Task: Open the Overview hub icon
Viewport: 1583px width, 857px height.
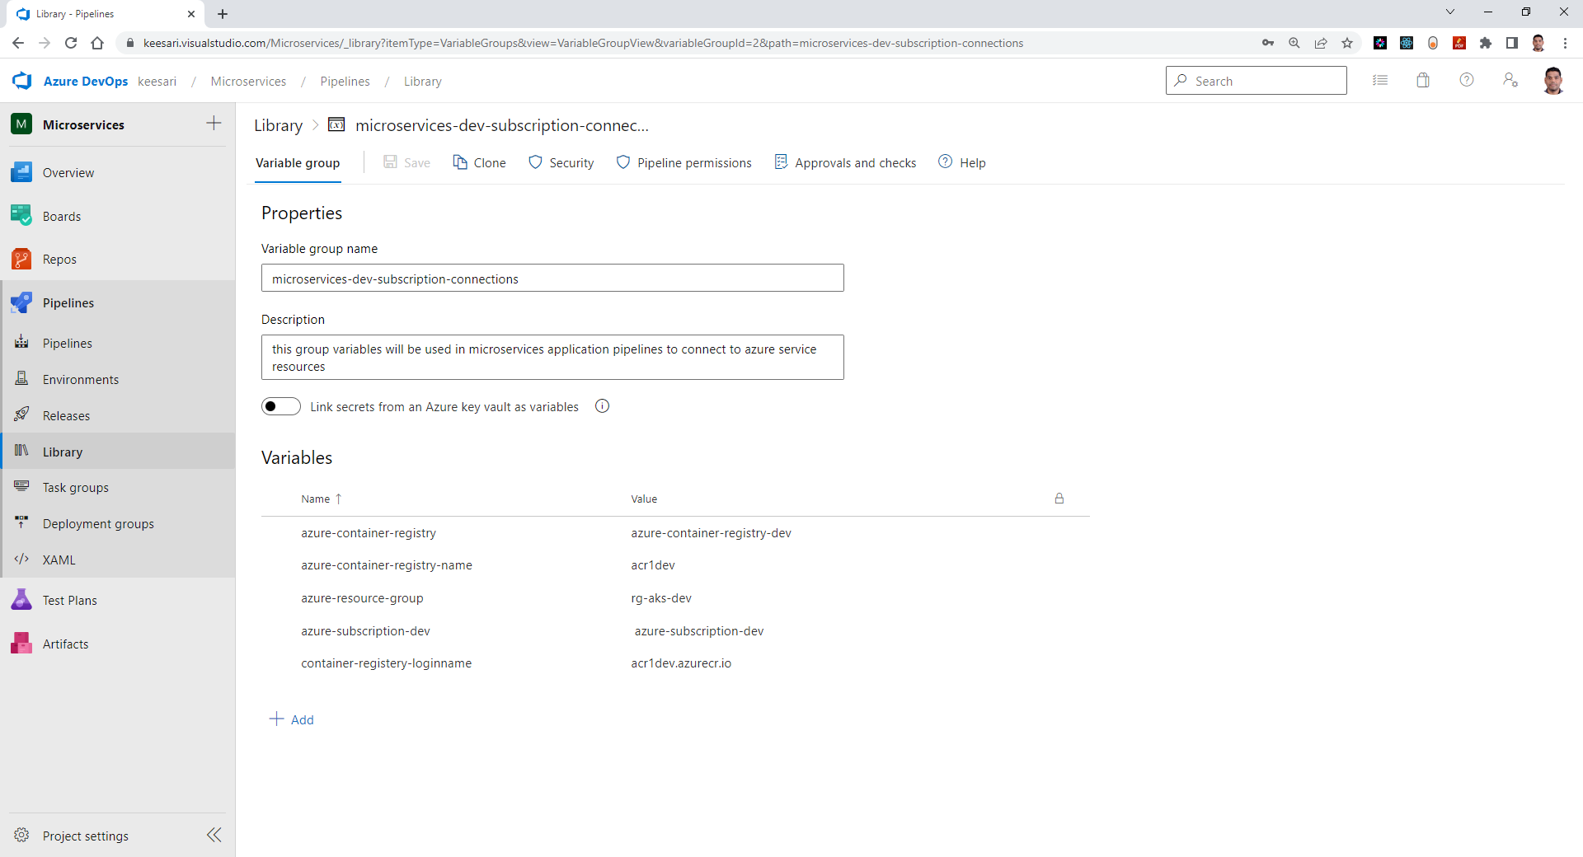Action: [21, 172]
